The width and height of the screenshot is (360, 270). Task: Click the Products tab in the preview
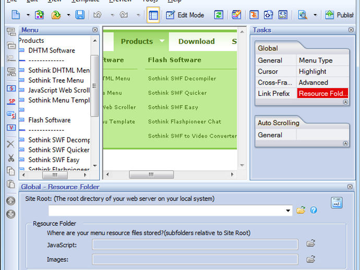point(141,42)
